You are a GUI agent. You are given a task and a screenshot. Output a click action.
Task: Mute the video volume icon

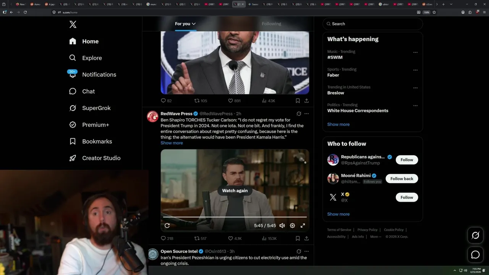point(282,226)
